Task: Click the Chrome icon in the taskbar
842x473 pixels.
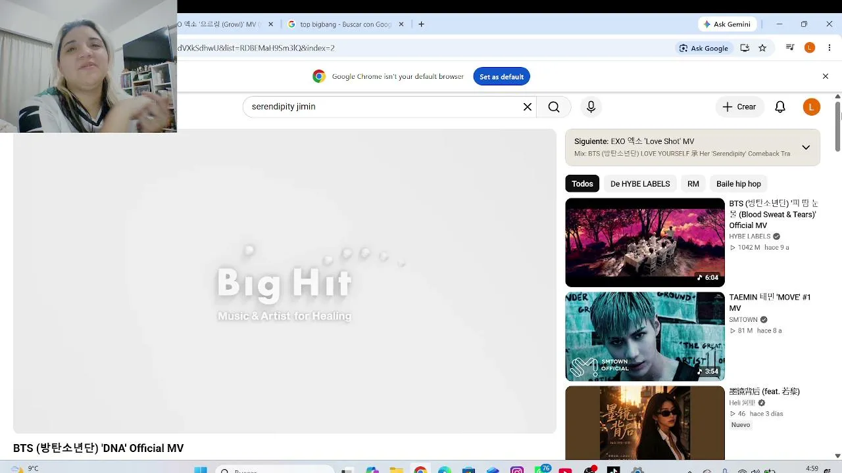Action: point(420,470)
